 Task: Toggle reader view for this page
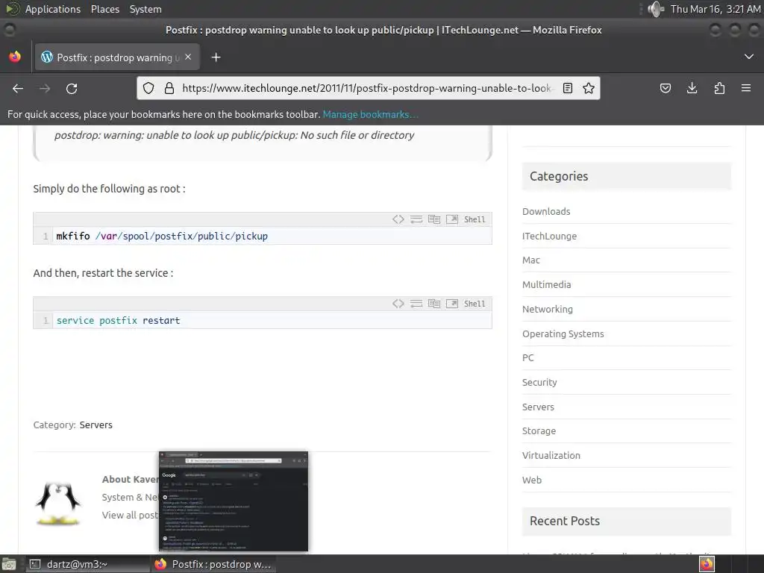click(568, 88)
